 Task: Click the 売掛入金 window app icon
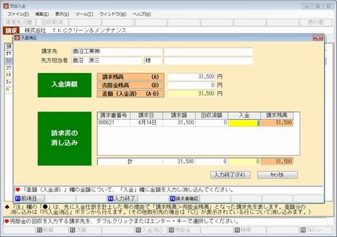click(6, 6)
